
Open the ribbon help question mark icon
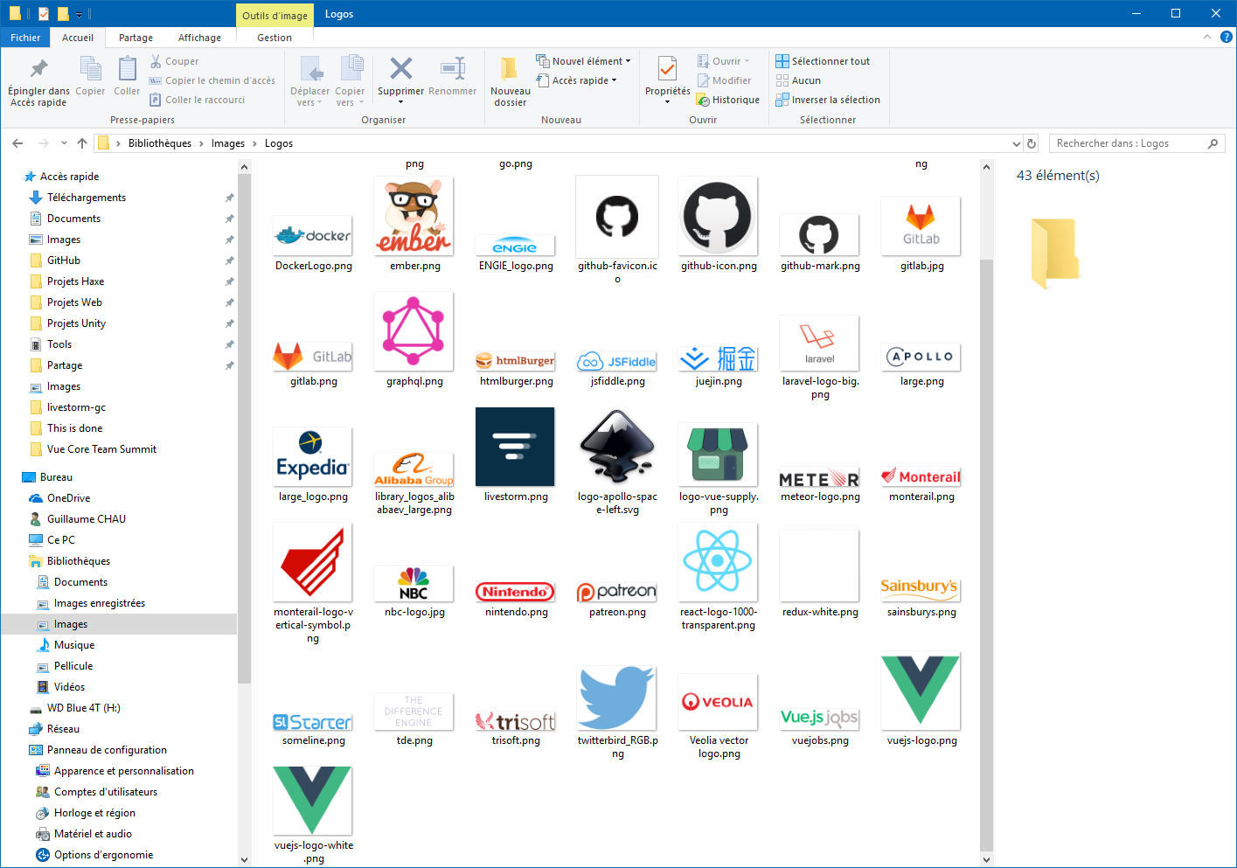coord(1227,37)
